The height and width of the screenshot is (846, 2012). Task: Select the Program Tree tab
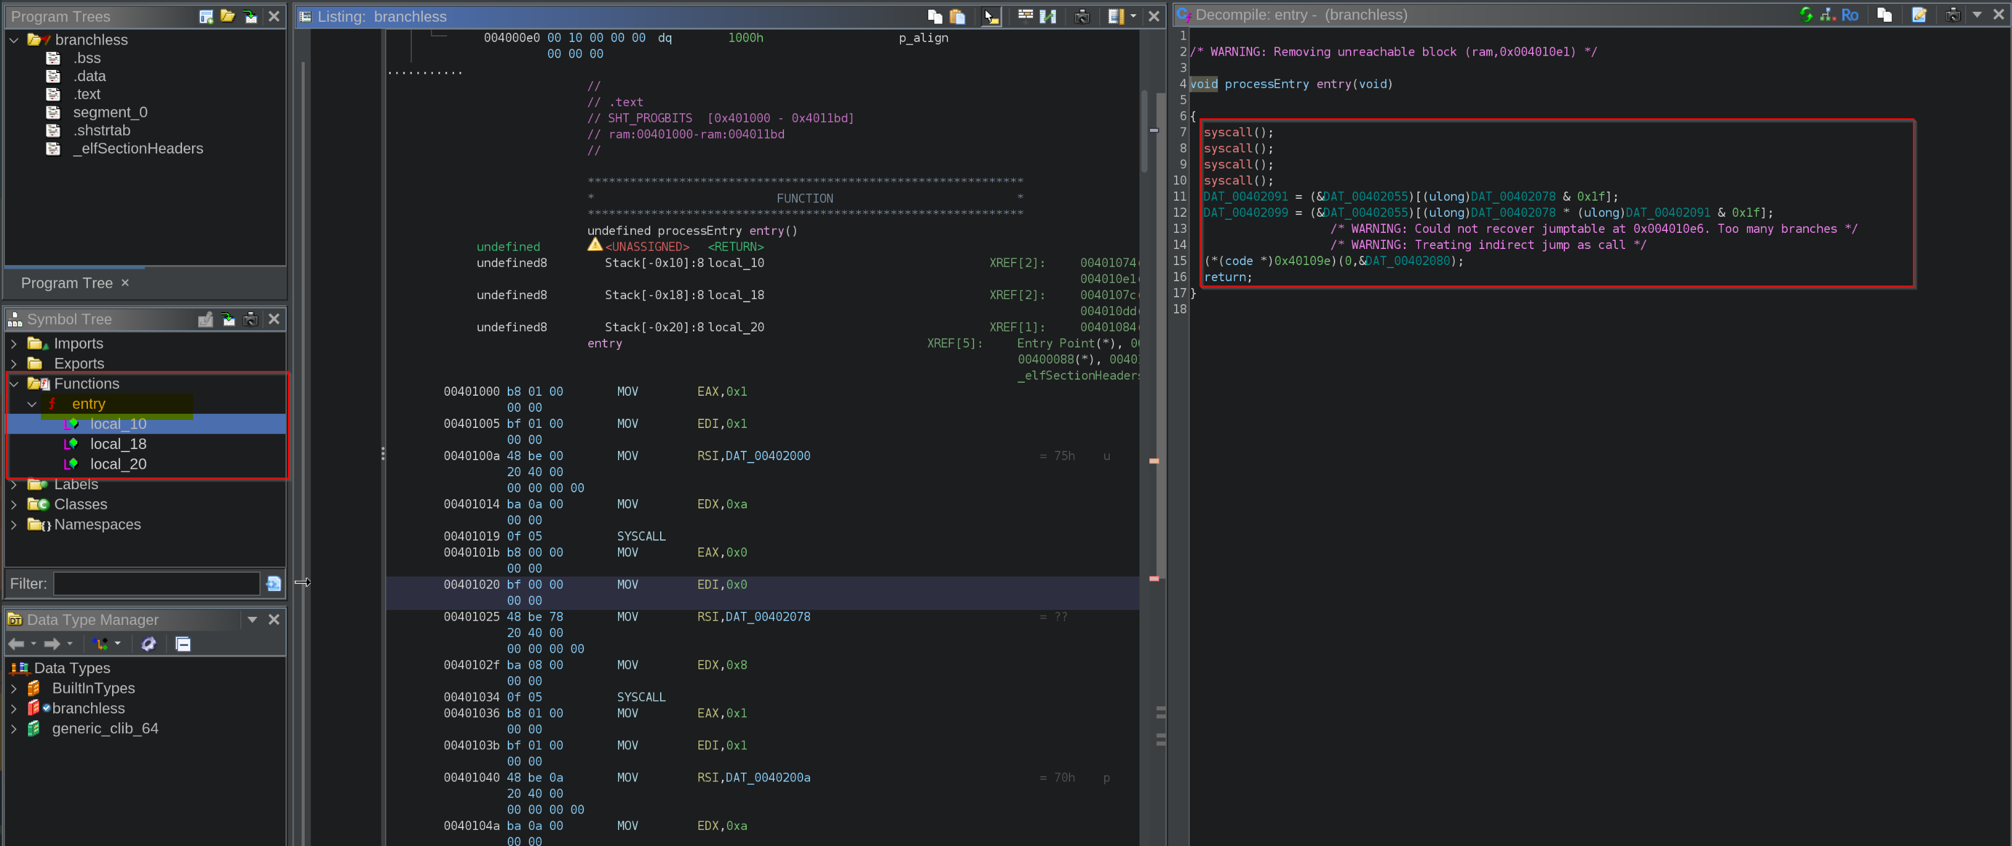click(67, 283)
